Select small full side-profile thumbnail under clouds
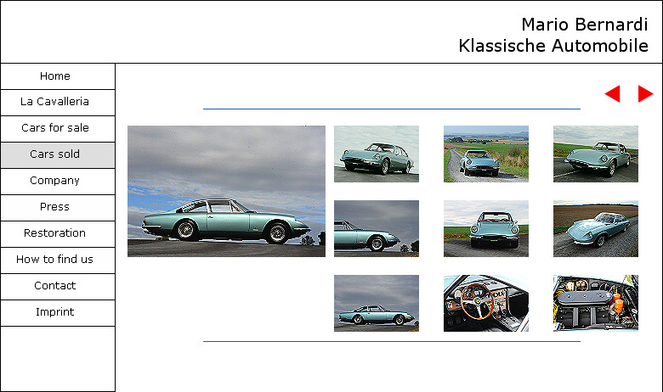This screenshot has height=392, width=663. coord(377,303)
